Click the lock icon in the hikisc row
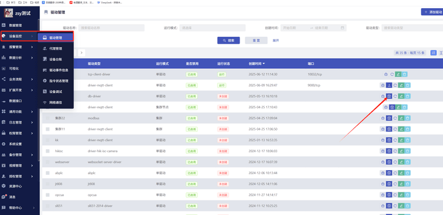 tap(383, 151)
